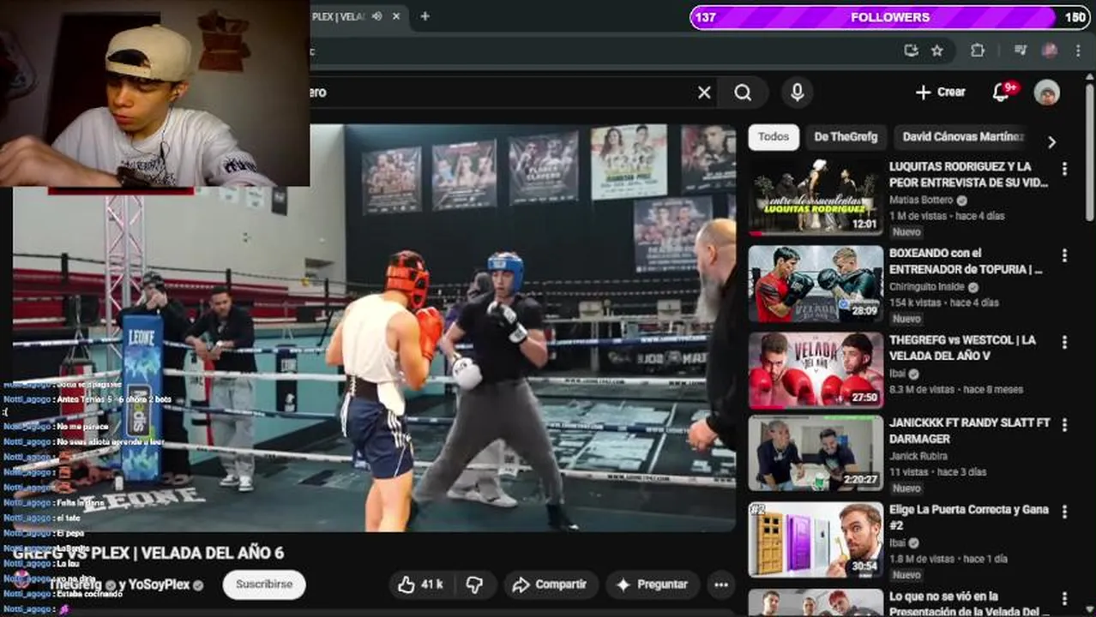Click the Preguntar AI button
Image resolution: width=1096 pixels, height=617 pixels.
click(652, 584)
